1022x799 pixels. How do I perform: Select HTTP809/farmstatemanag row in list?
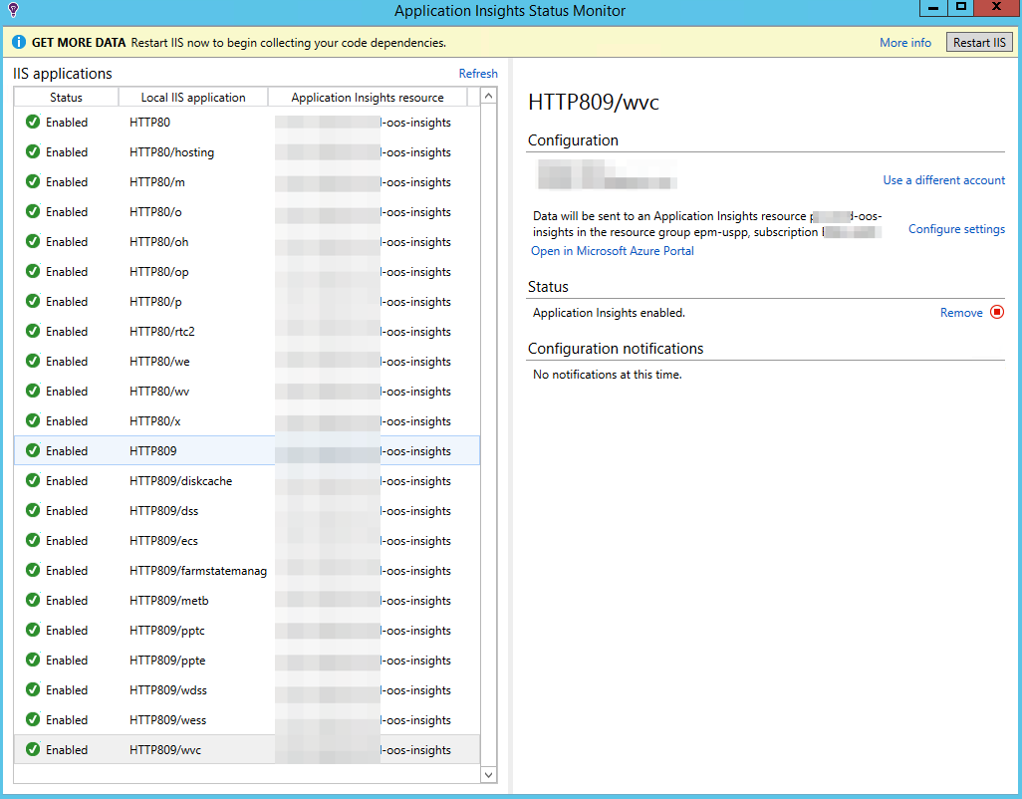[x=197, y=571]
